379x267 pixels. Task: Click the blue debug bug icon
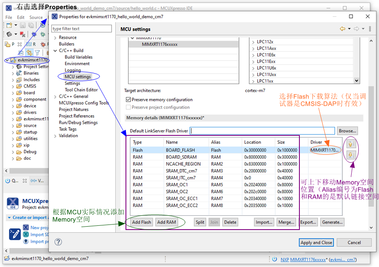34,34
